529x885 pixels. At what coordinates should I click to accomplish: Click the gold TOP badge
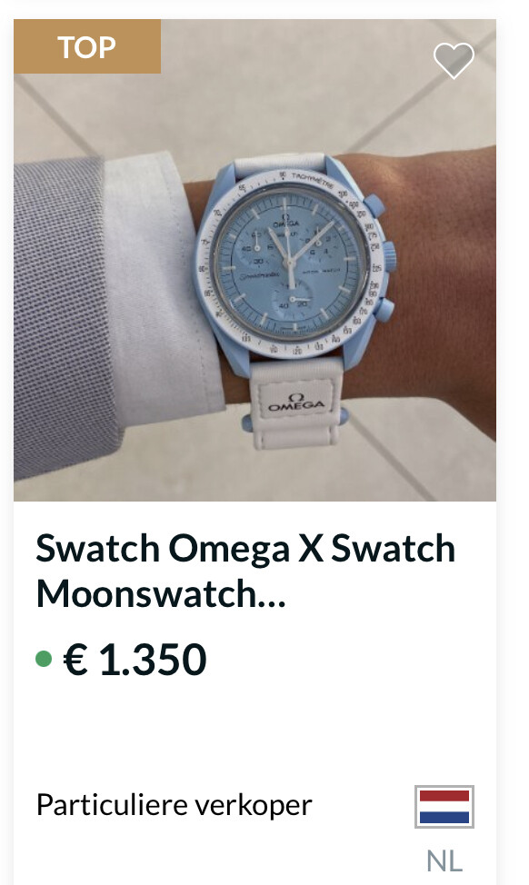coord(87,46)
